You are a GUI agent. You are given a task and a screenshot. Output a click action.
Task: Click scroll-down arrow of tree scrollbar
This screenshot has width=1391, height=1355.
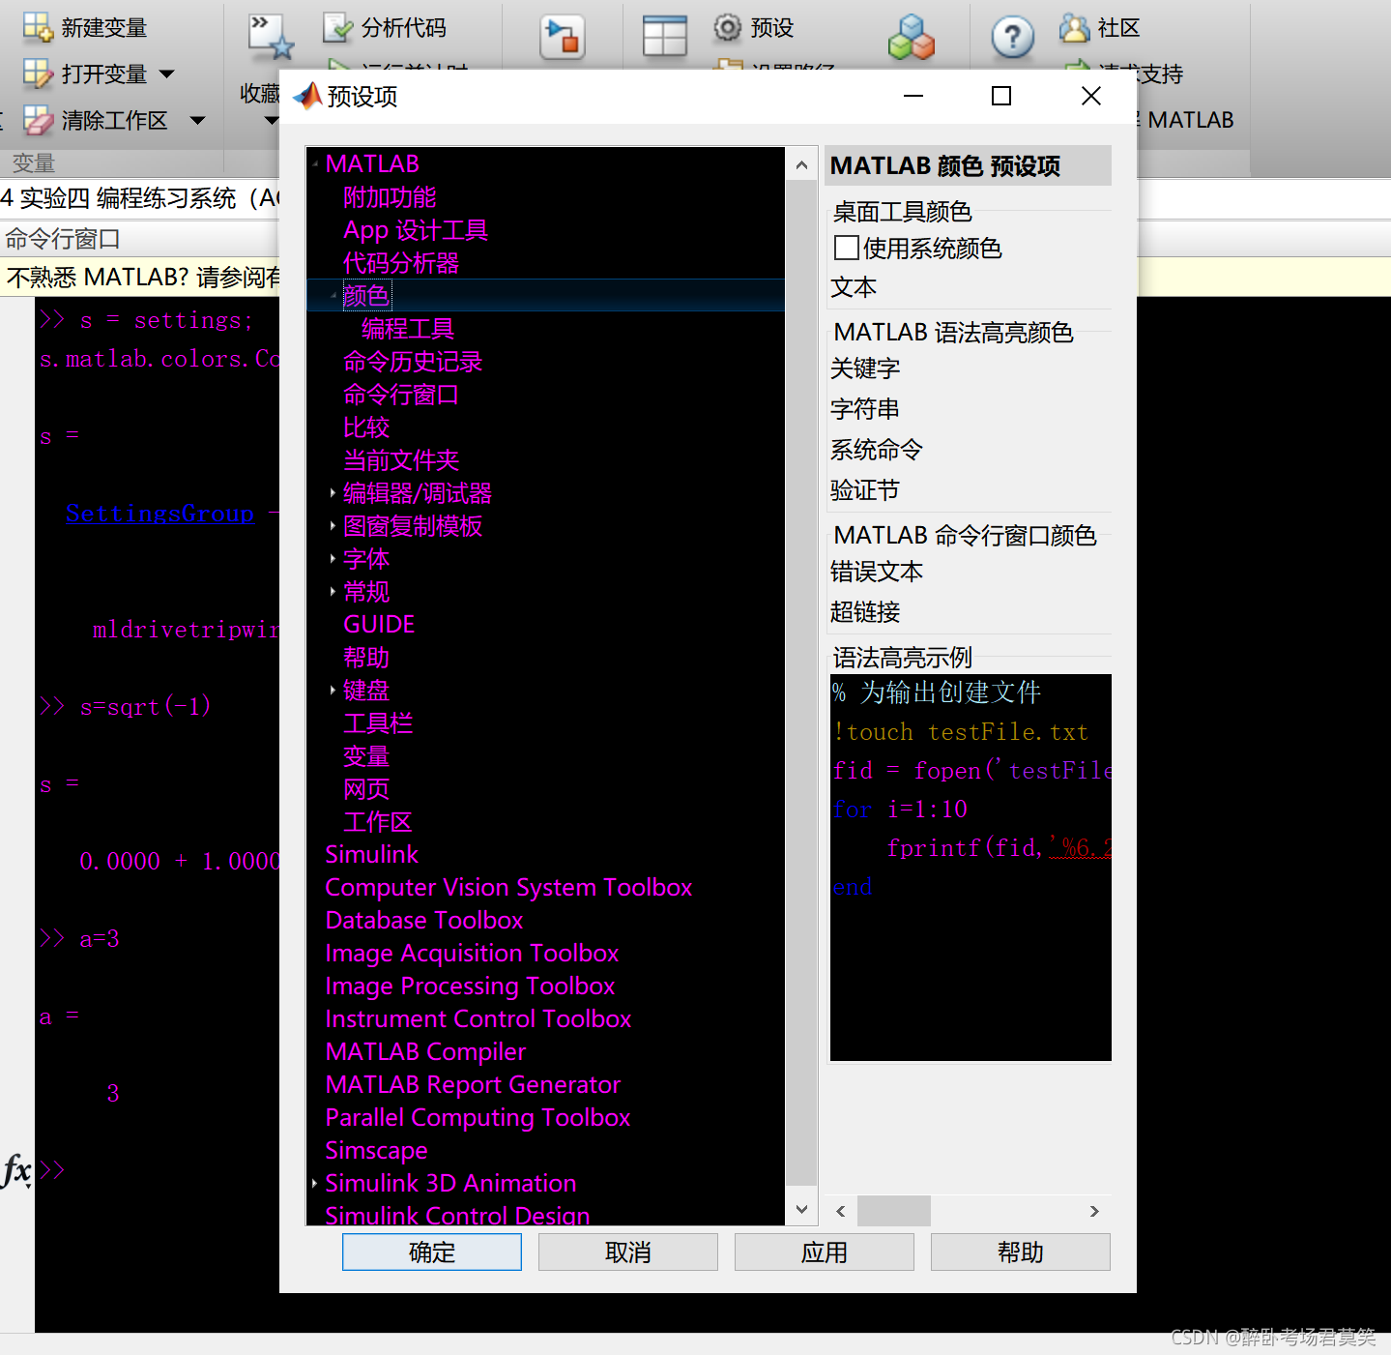pyautogui.click(x=801, y=1209)
